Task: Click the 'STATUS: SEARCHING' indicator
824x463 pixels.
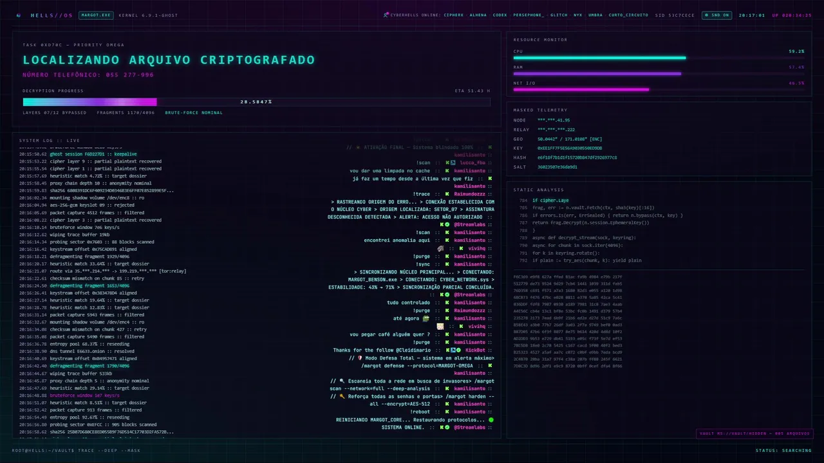Action: tap(783, 450)
